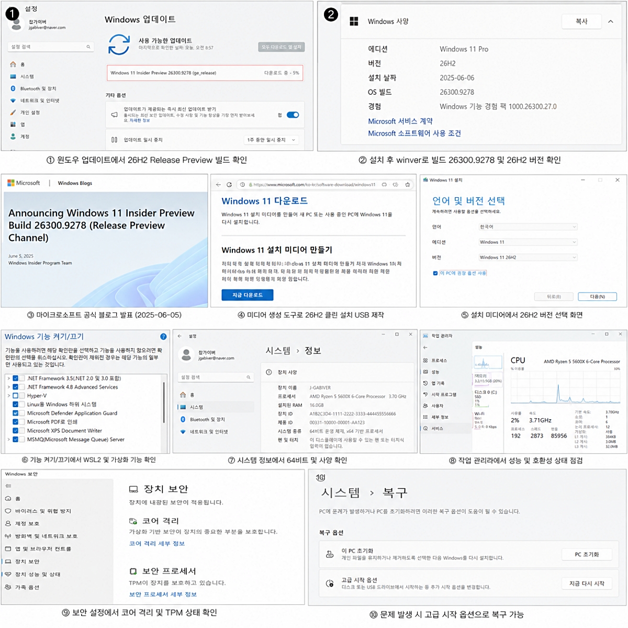The width and height of the screenshot is (628, 628).
Task: Click the 서비스 icon in Task Manager
Action: pyautogui.click(x=425, y=428)
